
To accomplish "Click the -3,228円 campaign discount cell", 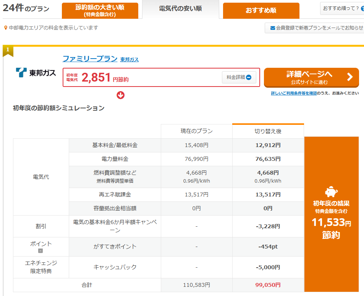I will click(x=268, y=226).
